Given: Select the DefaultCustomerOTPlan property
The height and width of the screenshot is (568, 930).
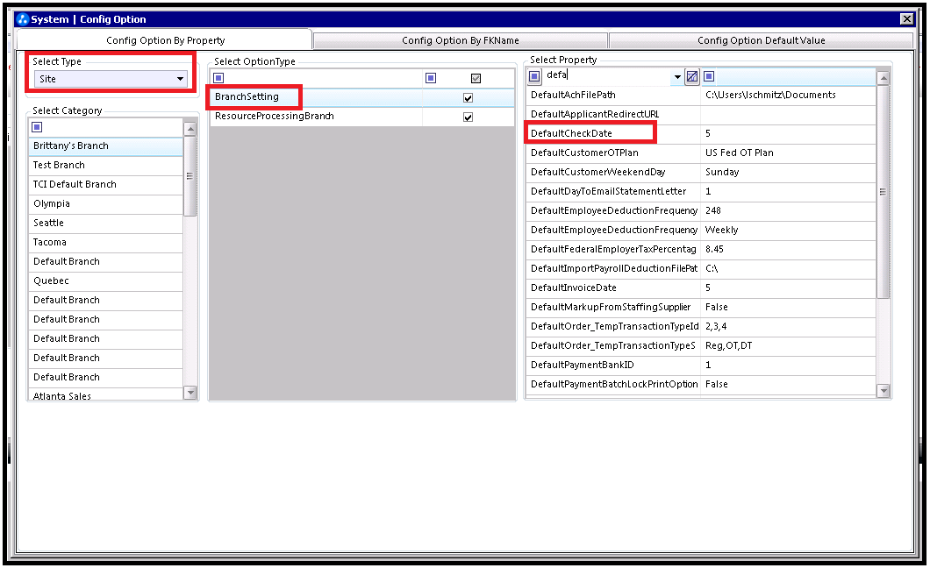Looking at the screenshot, I should 613,153.
